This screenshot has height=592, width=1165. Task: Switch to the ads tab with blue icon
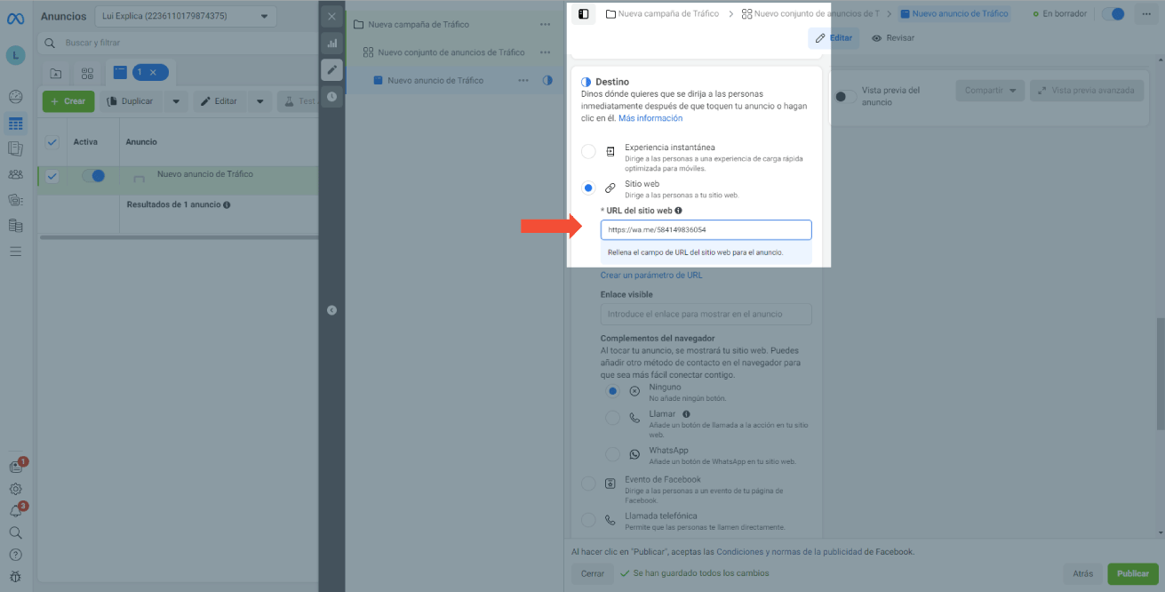(120, 73)
